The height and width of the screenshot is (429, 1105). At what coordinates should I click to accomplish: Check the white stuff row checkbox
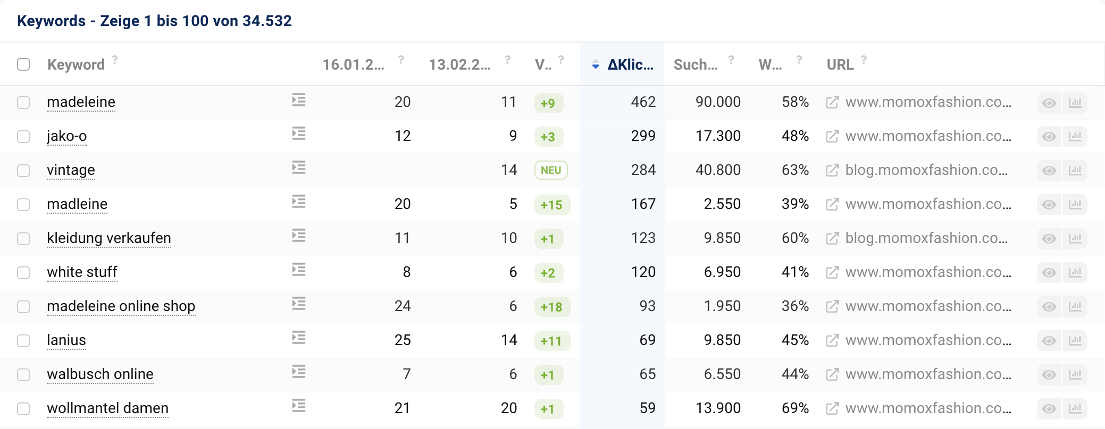tap(23, 273)
